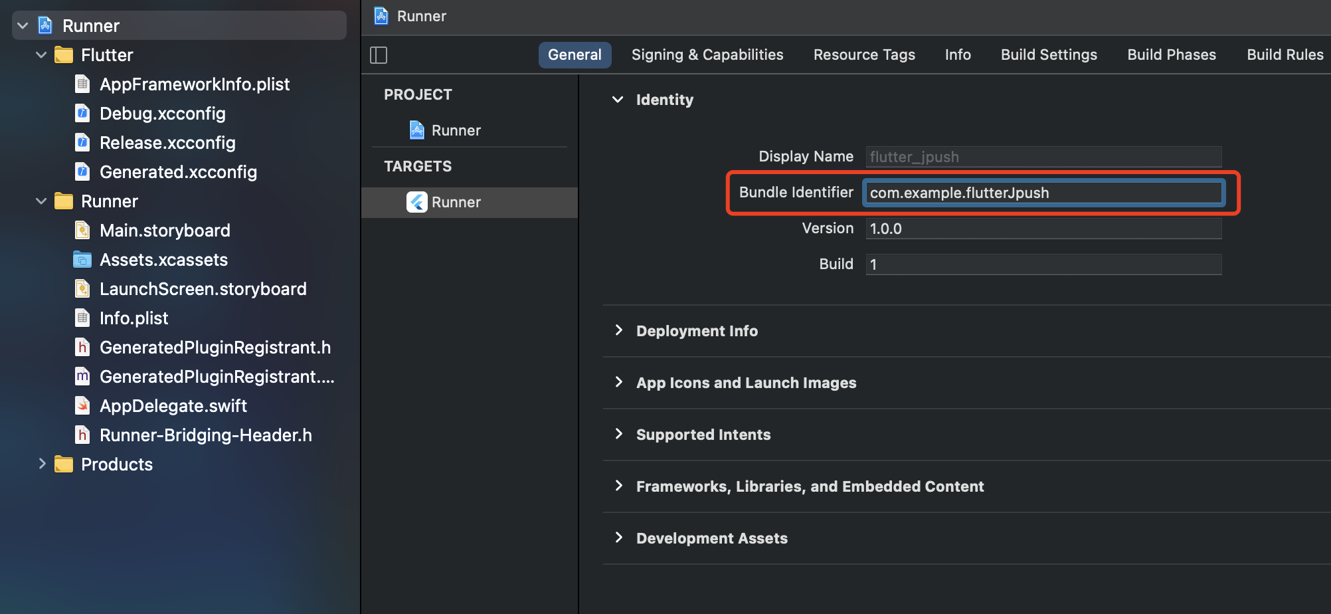Select the General tab

coord(575,55)
